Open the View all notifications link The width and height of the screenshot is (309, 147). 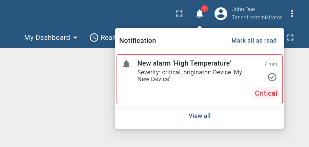(x=200, y=116)
